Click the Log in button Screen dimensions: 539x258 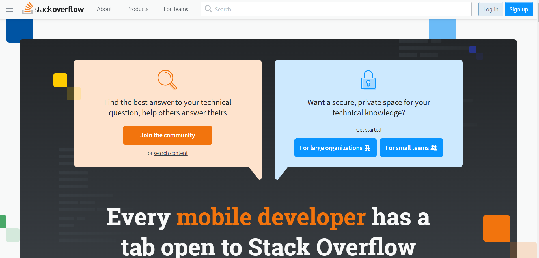tap(490, 9)
